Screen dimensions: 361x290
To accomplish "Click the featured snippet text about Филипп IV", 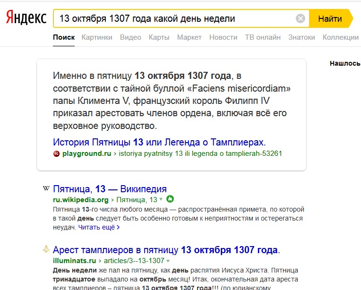I will pyautogui.click(x=172, y=101).
